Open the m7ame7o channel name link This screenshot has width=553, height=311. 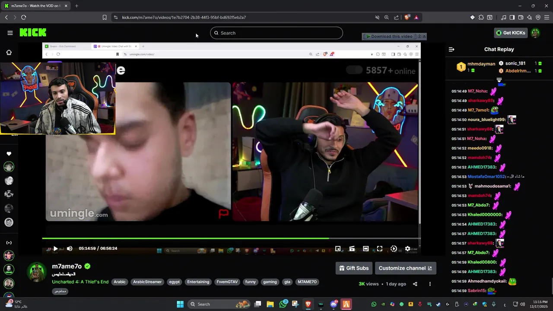[67, 266]
